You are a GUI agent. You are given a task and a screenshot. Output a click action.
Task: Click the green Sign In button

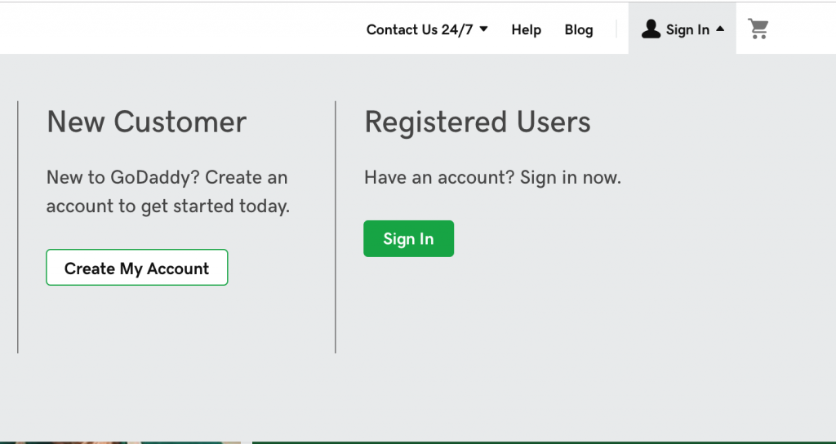408,239
